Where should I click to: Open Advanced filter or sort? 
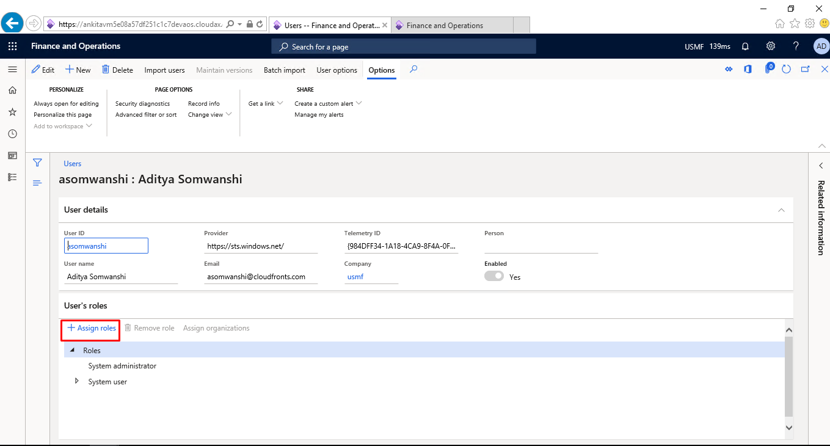coord(146,114)
